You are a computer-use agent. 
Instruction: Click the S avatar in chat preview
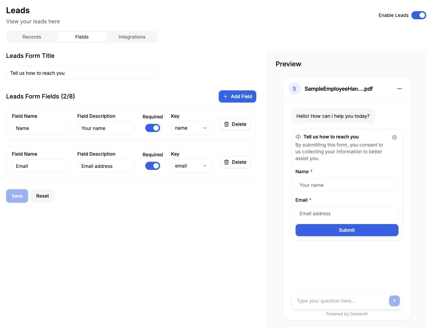294,89
